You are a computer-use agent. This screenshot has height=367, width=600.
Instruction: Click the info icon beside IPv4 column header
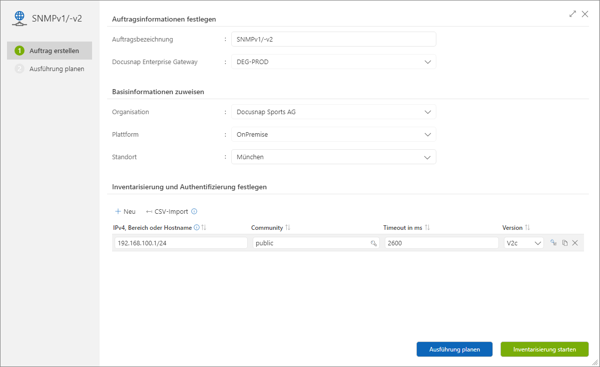[197, 227]
